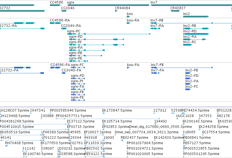The image size is (232, 158).
Task: Select the Inx2-PC protein label
Action: [192, 87]
